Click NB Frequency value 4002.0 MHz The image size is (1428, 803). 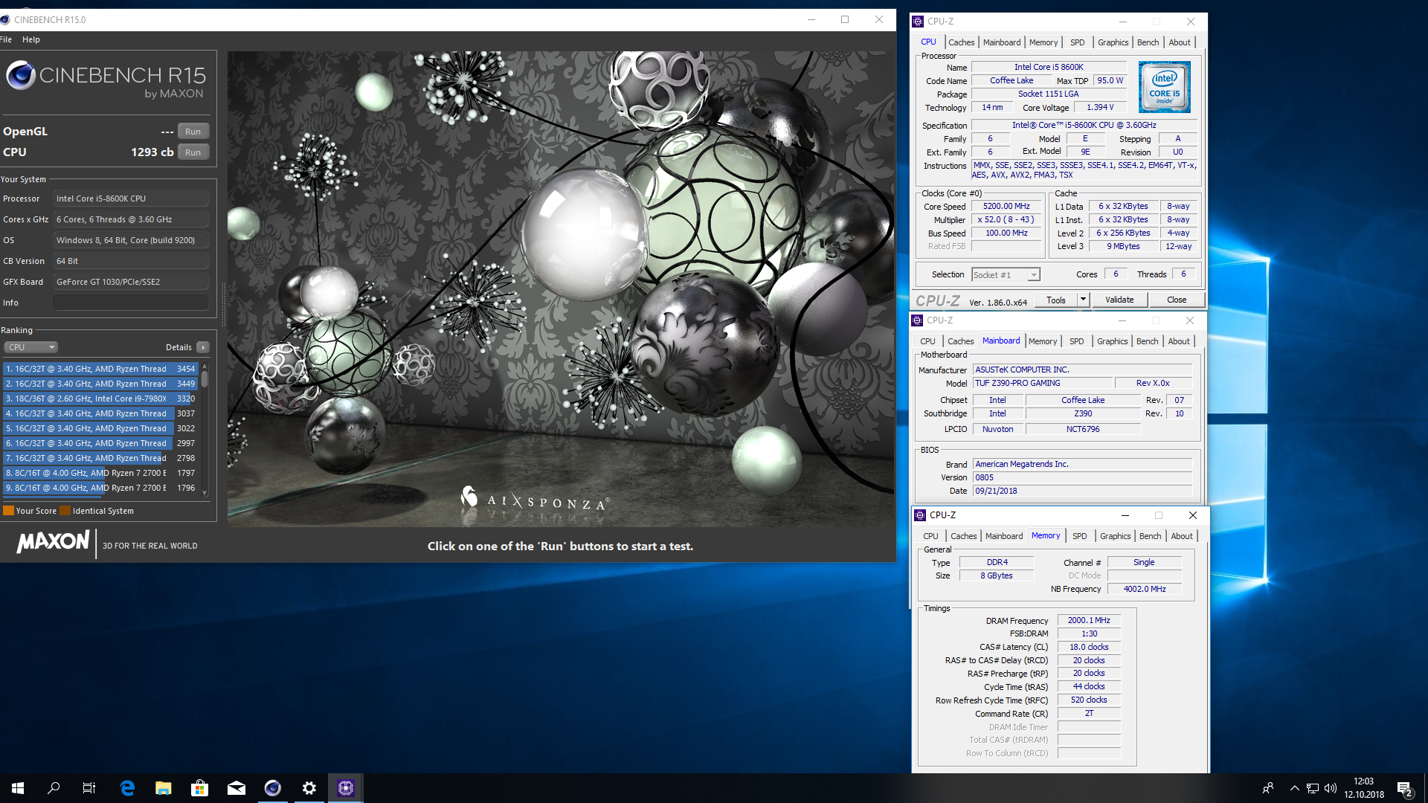[1144, 589]
